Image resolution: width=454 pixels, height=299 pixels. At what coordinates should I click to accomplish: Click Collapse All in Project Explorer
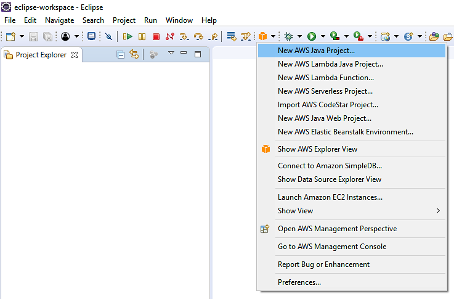121,54
